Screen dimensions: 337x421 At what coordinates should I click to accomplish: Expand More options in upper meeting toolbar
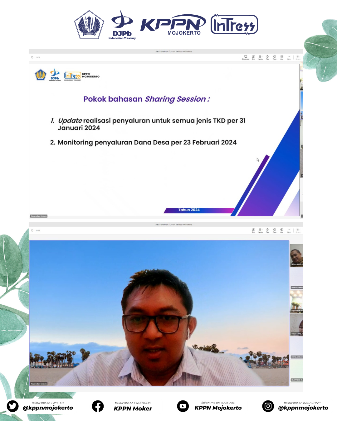(x=289, y=57)
